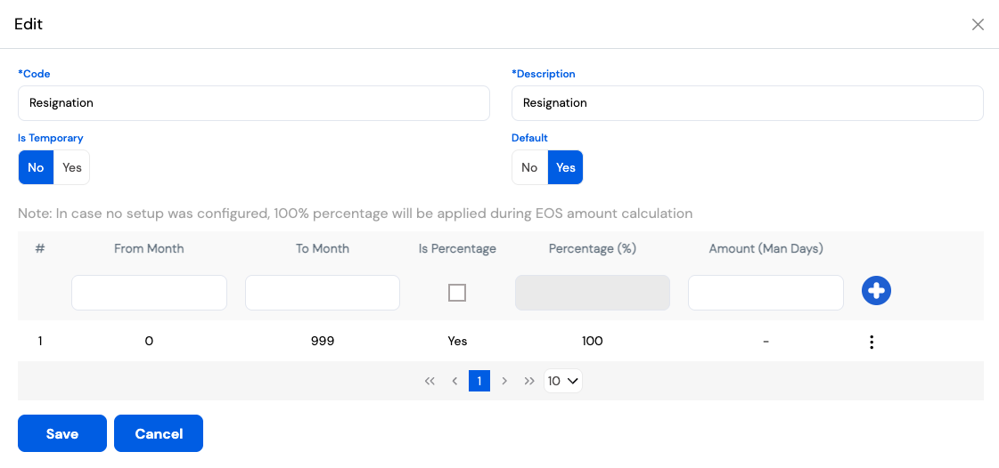
Task: Click the # column header
Action: tap(39, 248)
